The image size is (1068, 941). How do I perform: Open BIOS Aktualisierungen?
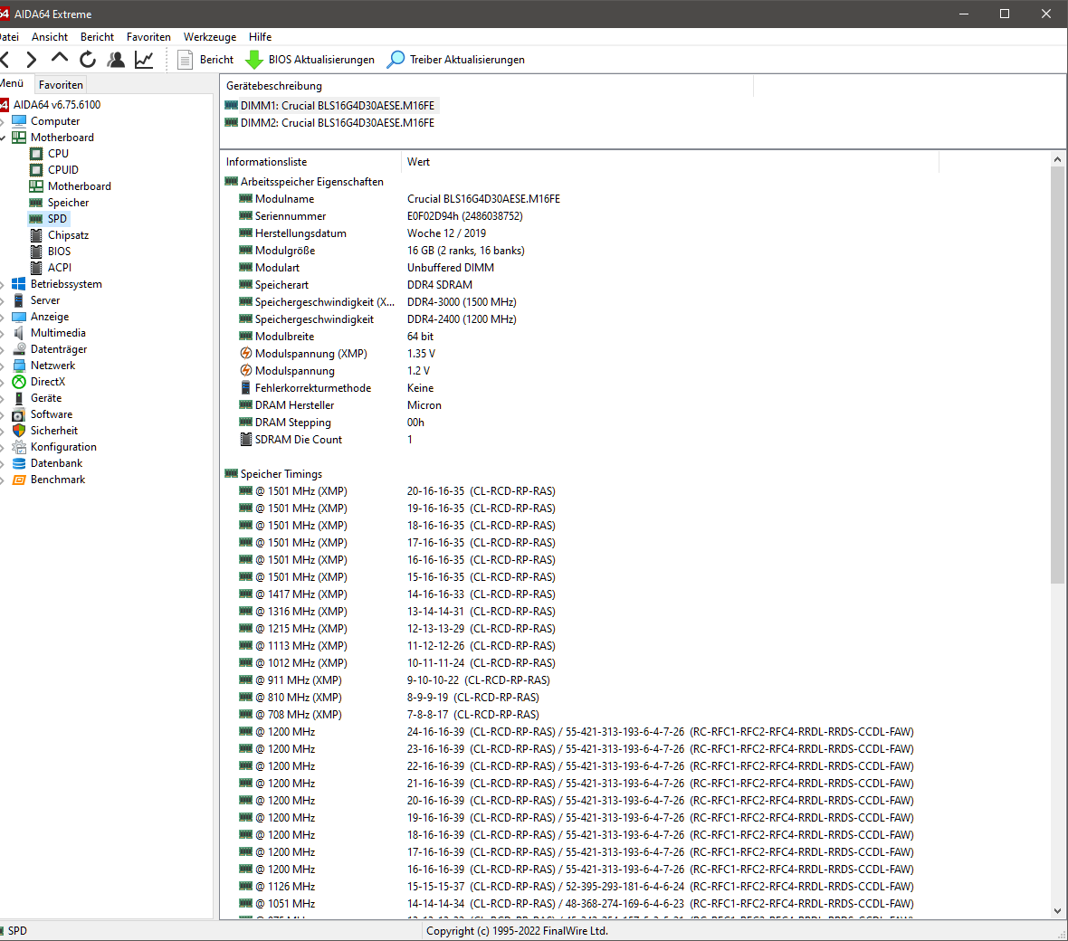point(310,60)
